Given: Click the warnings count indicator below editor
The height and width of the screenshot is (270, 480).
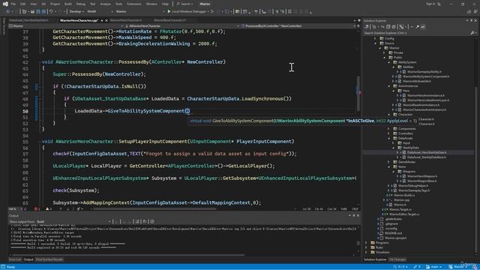Looking at the screenshot, I should point(49,209).
